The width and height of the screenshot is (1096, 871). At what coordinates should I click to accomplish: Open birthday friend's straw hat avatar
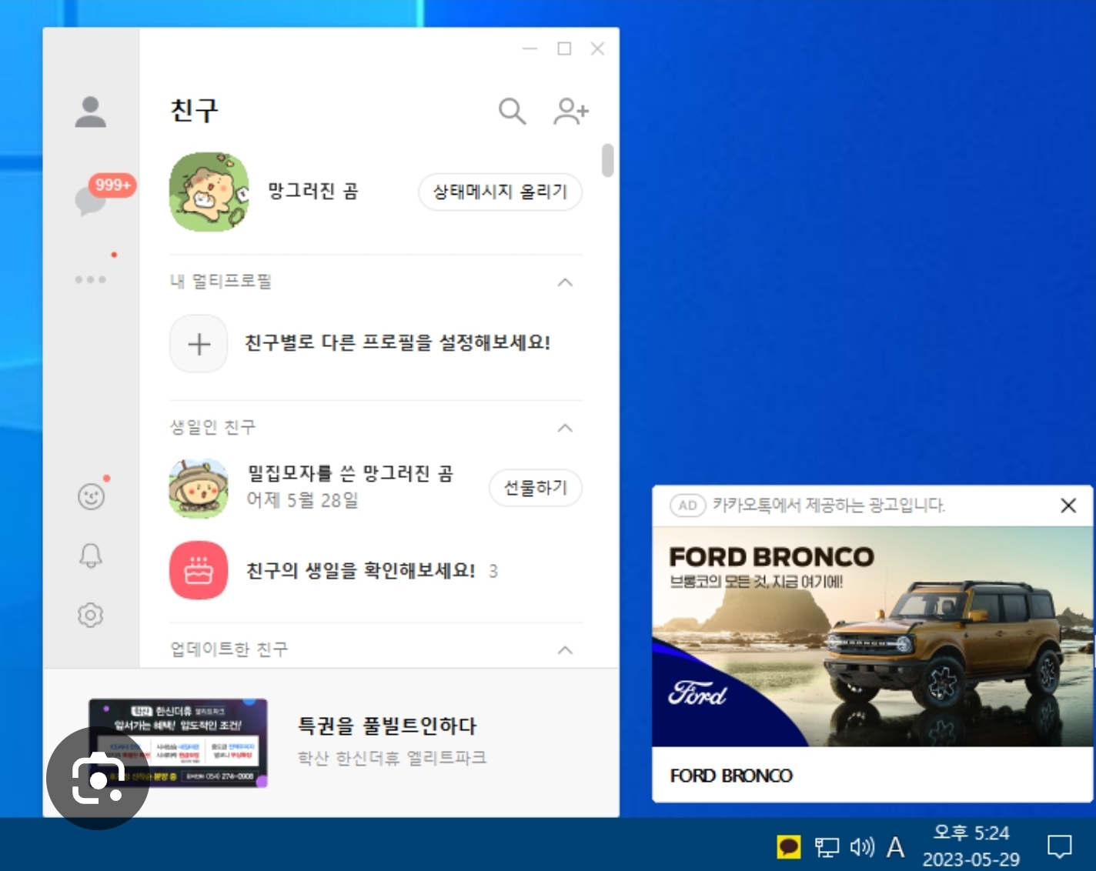(199, 488)
